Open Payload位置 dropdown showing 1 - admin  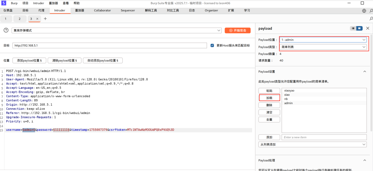click(x=323, y=40)
